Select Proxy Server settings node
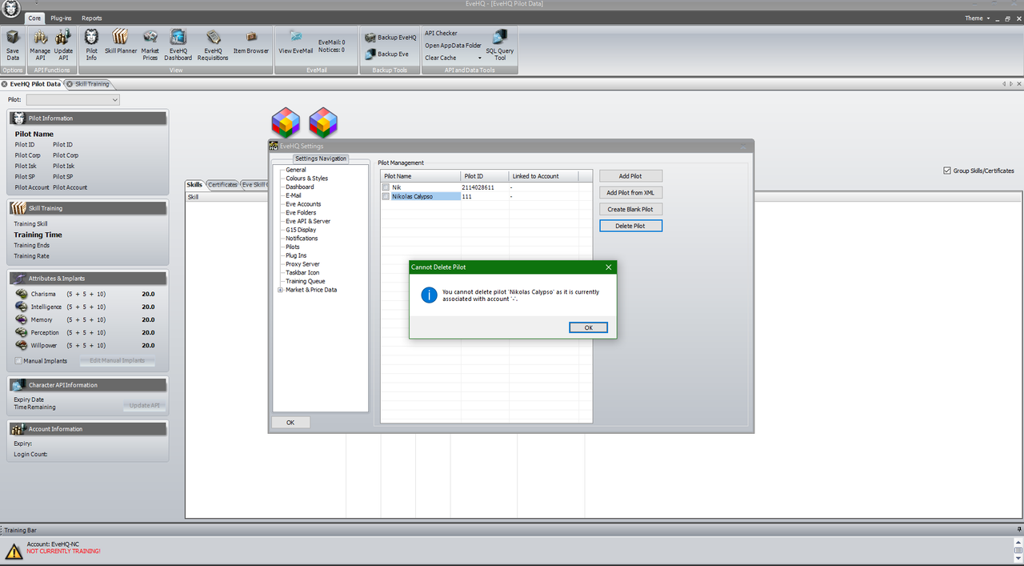The height and width of the screenshot is (566, 1024). [302, 264]
